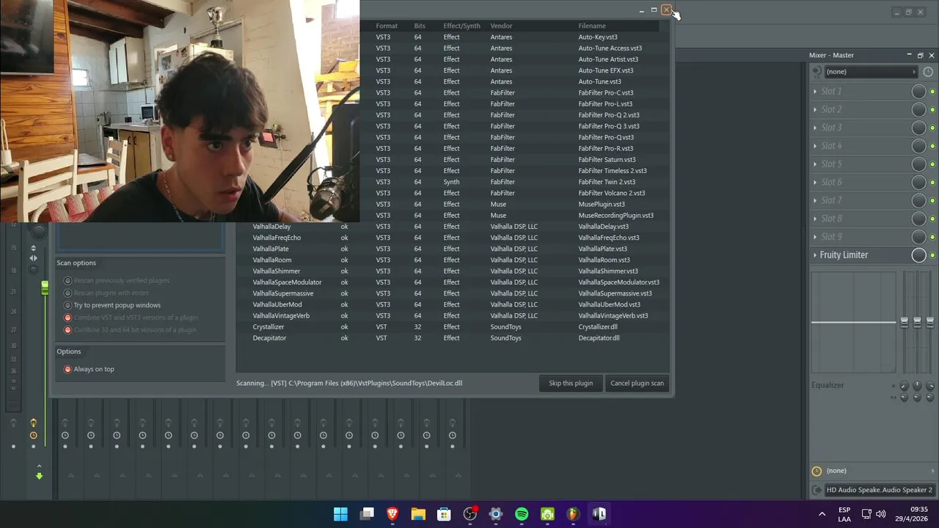Image resolution: width=939 pixels, height=528 pixels.
Task: Show hidden system tray icons
Action: pos(822,514)
